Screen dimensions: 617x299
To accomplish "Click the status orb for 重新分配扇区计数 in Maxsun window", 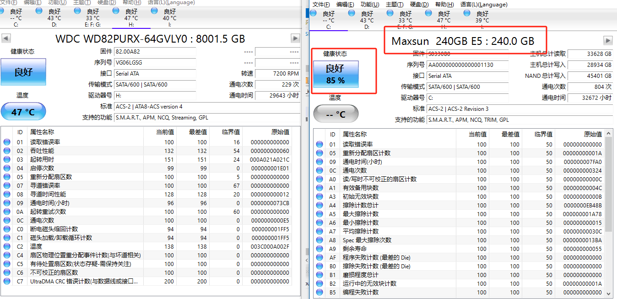I will 319,153.
